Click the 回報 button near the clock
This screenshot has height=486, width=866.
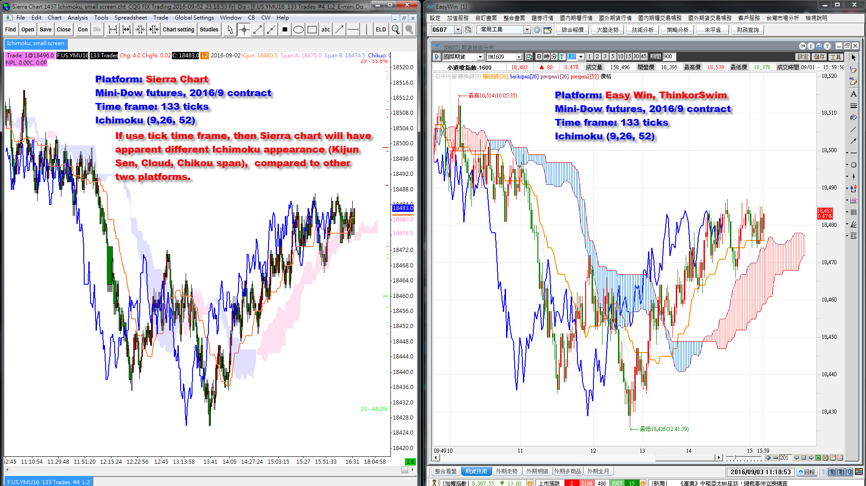807,472
